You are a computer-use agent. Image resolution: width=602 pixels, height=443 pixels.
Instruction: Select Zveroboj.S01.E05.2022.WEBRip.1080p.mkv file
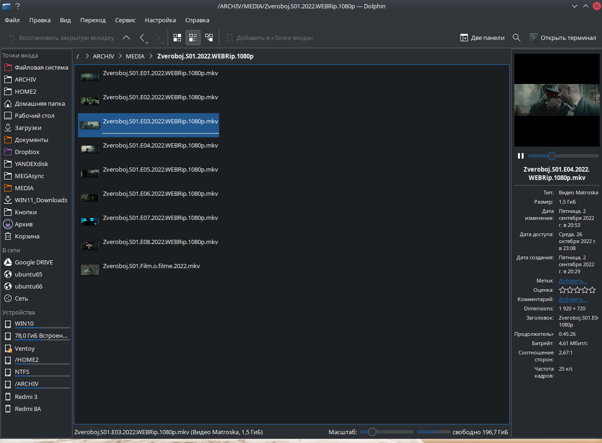149,173
